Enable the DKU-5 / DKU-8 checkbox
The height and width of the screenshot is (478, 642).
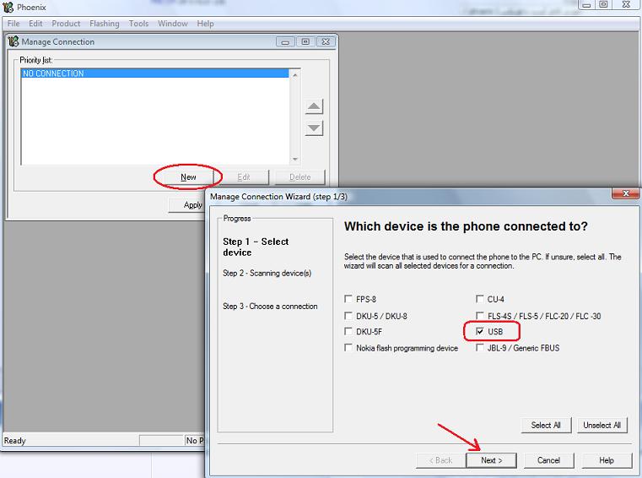[x=348, y=316]
